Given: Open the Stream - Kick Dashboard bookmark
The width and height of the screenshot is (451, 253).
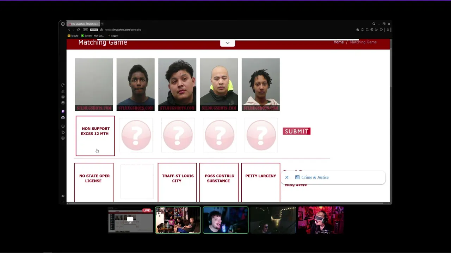Looking at the screenshot, I should (x=93, y=36).
